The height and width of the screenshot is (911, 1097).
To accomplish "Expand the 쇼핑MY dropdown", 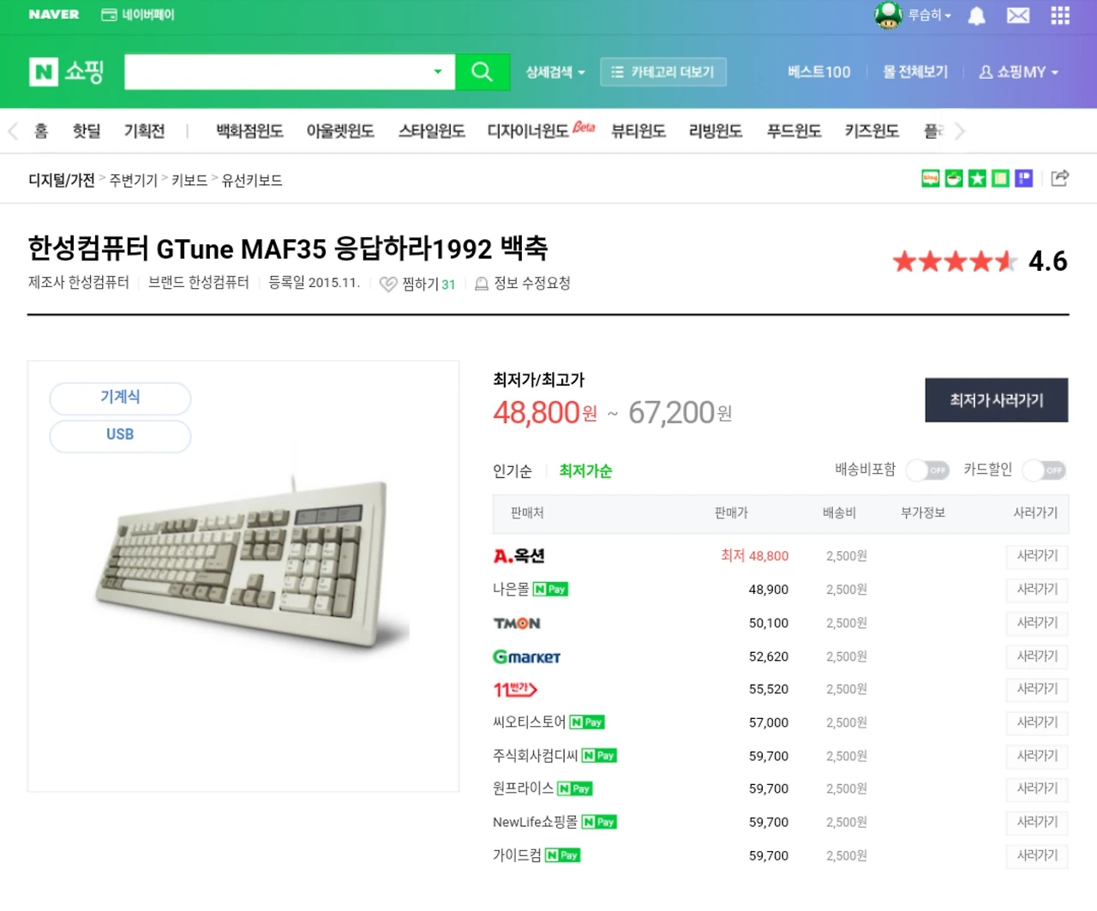I will coord(1019,72).
